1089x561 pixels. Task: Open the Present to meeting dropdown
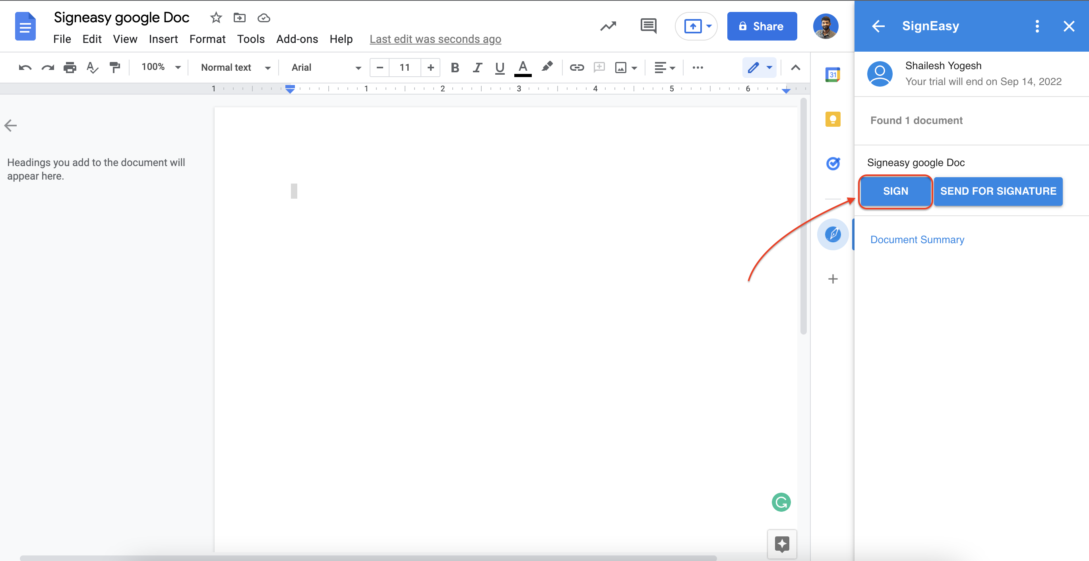(x=709, y=26)
